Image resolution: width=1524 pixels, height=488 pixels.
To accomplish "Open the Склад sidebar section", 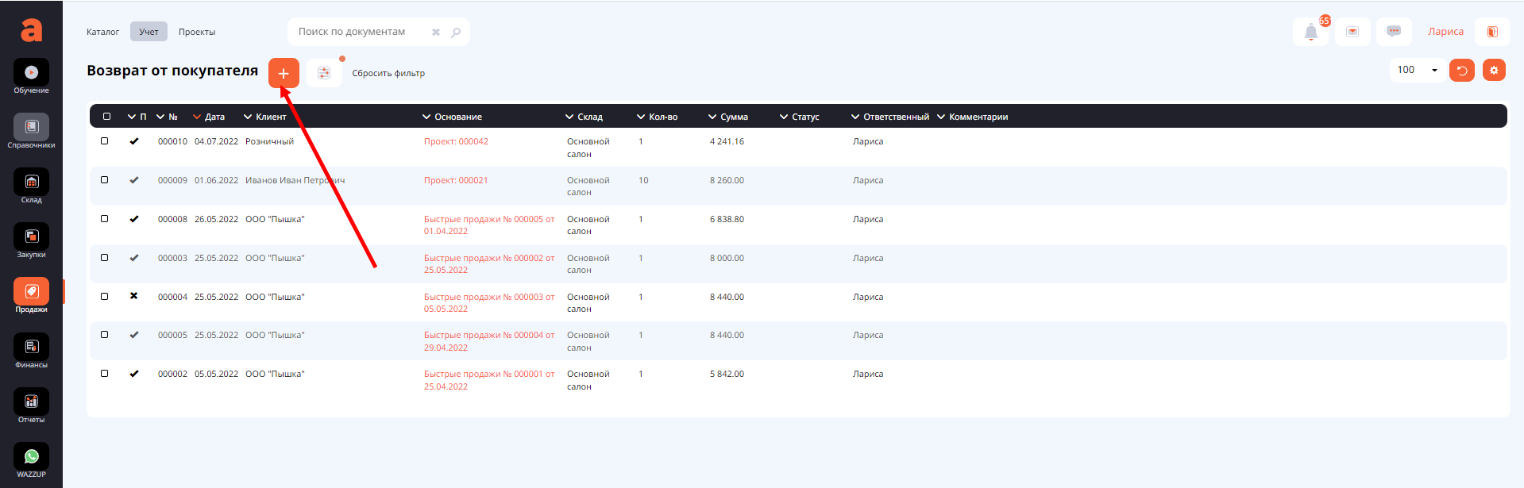I will [x=31, y=183].
